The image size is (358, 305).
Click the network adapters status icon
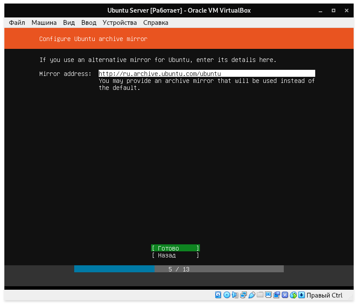[x=243, y=295]
